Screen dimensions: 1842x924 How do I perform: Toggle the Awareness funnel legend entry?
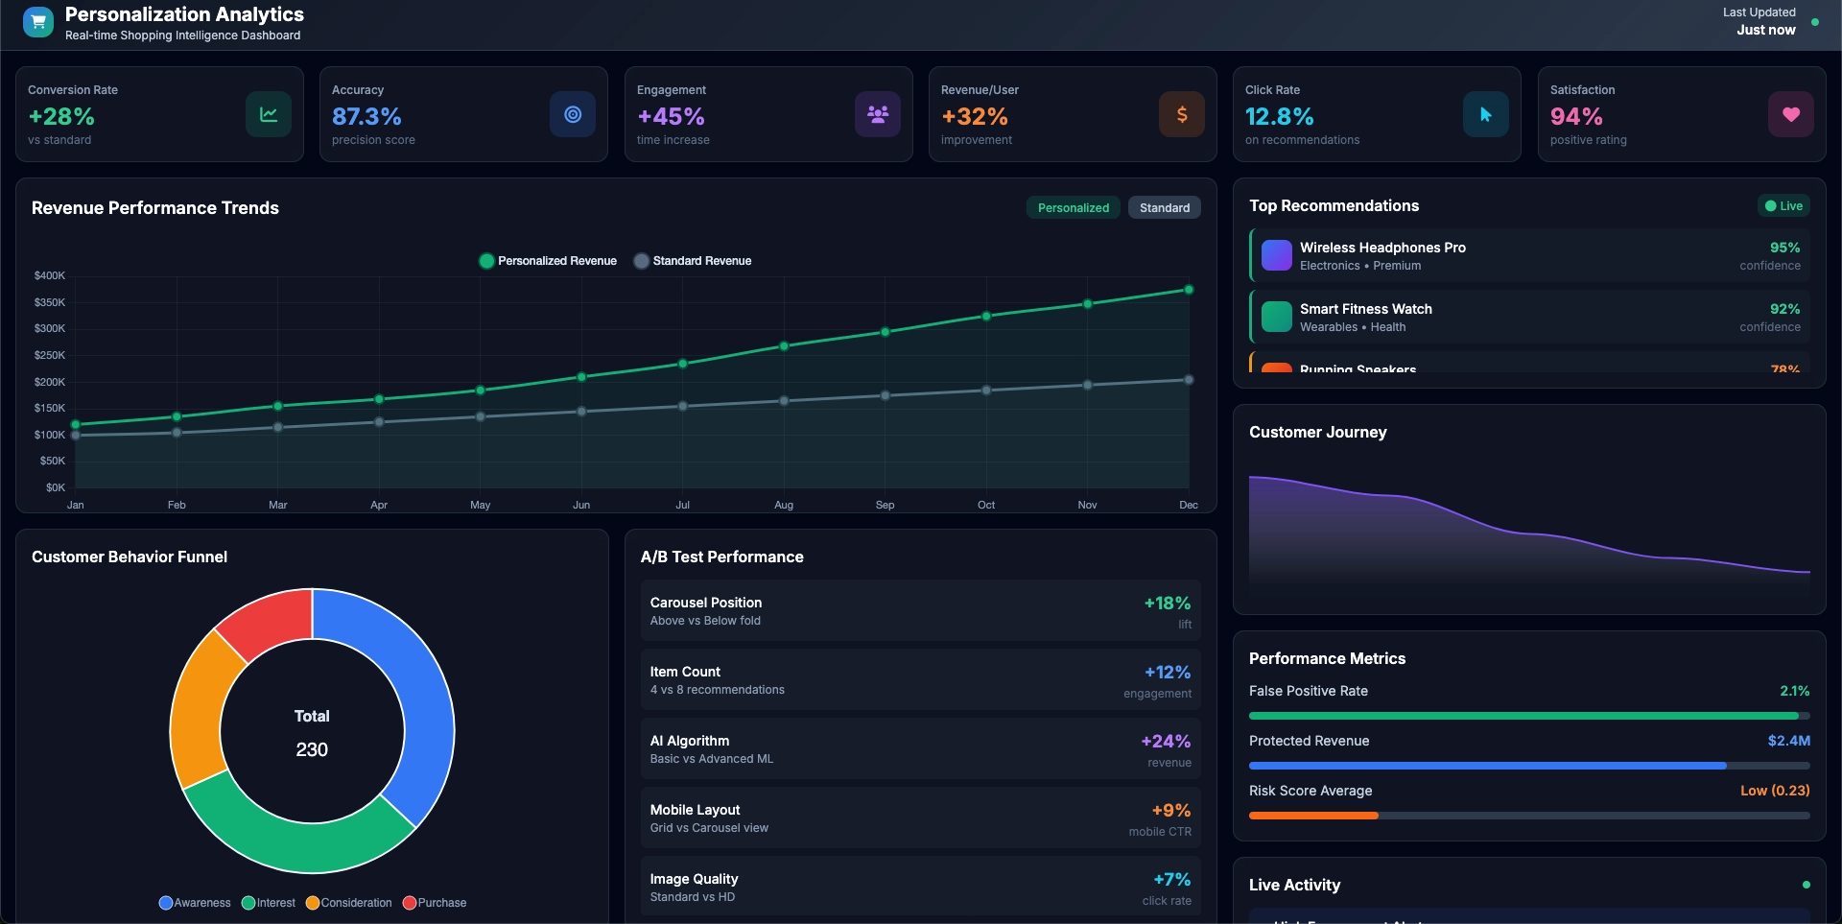(195, 903)
